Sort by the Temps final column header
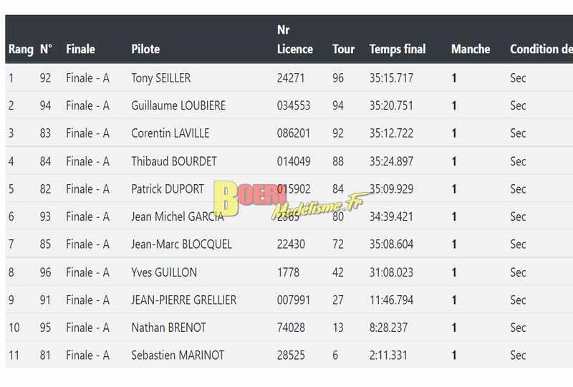The image size is (573, 387). pos(398,49)
